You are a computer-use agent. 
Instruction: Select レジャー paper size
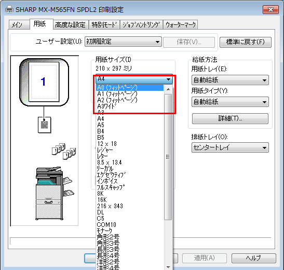point(130,150)
